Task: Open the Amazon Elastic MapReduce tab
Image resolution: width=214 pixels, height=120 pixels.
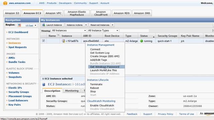Action: [77, 13]
